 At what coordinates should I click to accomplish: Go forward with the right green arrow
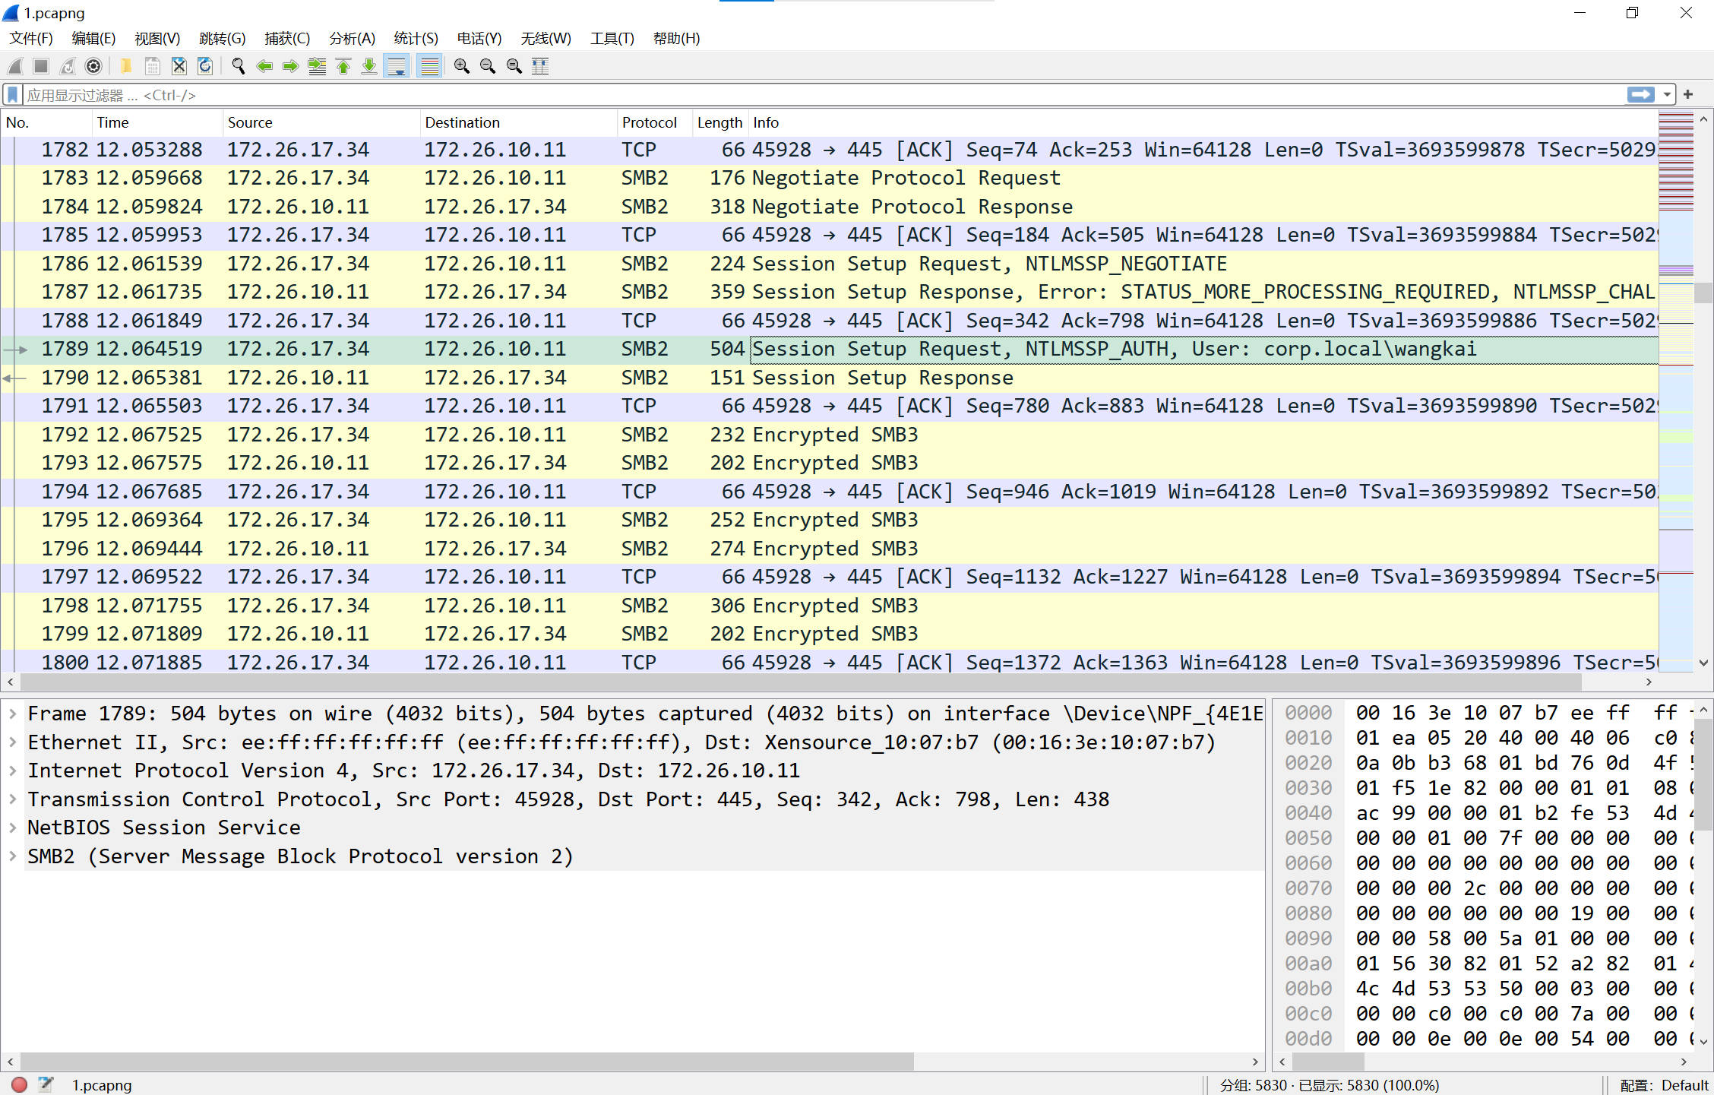290,66
